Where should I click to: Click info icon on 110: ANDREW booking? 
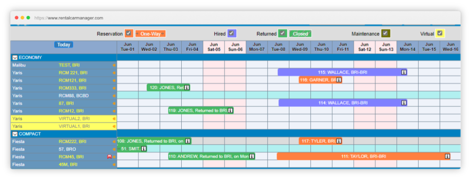click(x=252, y=156)
